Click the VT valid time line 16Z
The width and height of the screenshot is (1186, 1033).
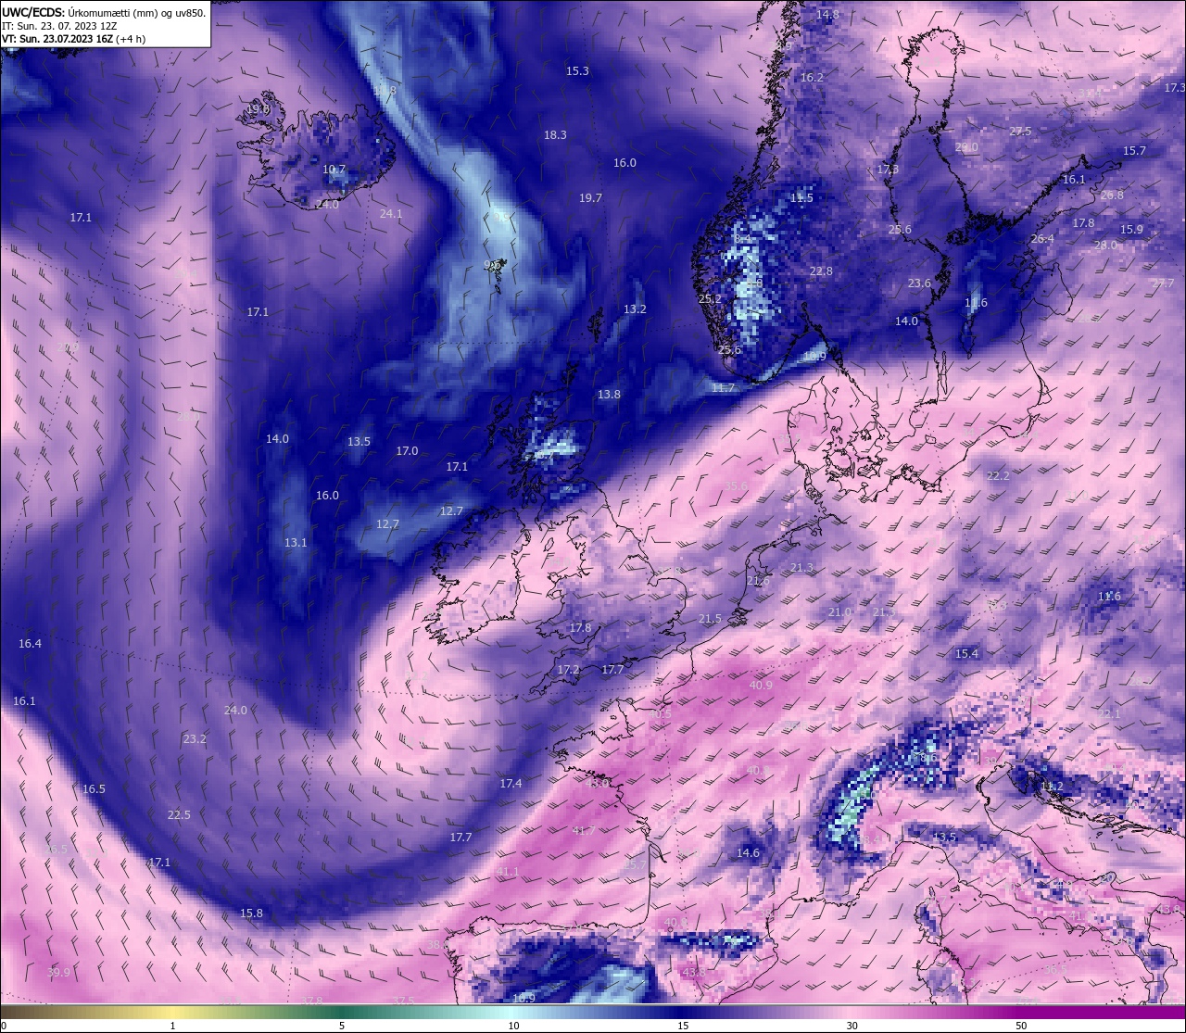click(x=72, y=40)
